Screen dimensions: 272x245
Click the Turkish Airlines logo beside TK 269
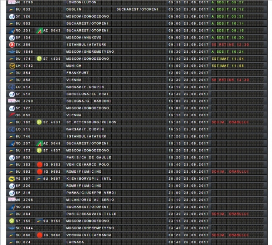point(12,45)
